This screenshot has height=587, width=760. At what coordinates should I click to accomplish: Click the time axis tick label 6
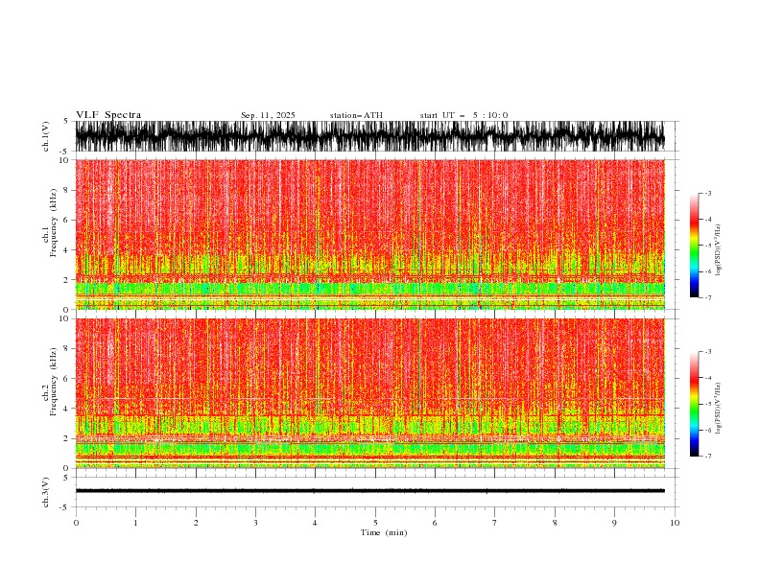click(x=435, y=523)
